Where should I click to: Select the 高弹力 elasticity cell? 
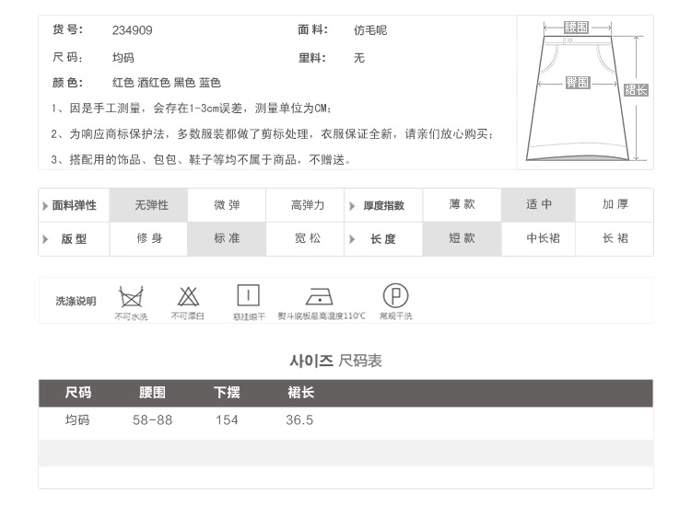pyautogui.click(x=305, y=205)
